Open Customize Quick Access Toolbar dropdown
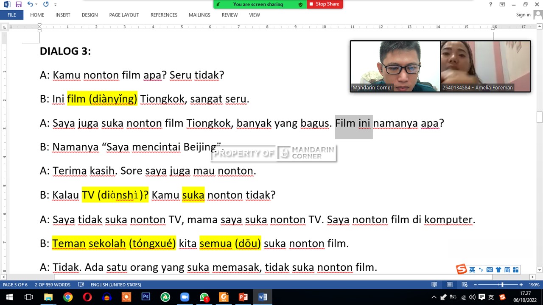Image resolution: width=543 pixels, height=305 pixels. pyautogui.click(x=56, y=4)
